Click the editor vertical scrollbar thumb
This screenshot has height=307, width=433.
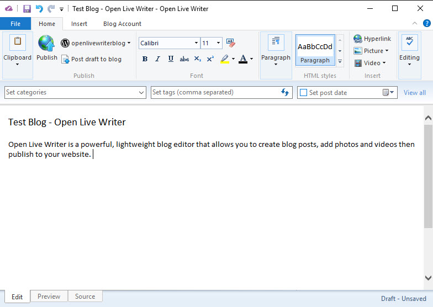(428, 176)
